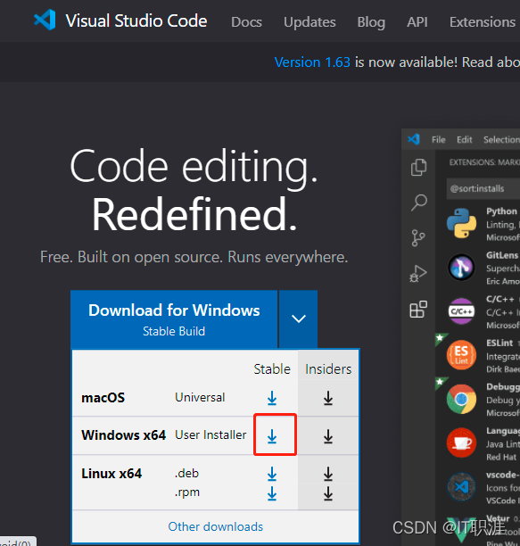Download Linux x64 .rpm Insiders package

[328, 493]
